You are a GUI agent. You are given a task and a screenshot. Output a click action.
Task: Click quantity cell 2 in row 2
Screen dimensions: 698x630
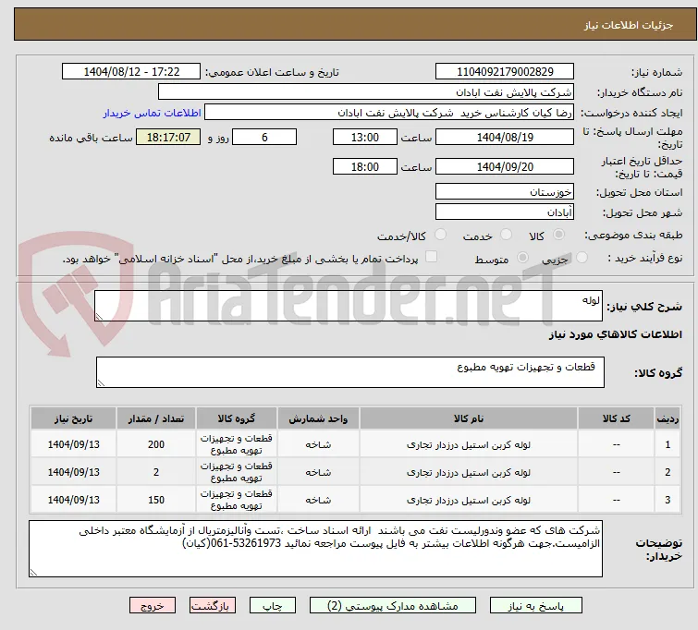pos(156,472)
